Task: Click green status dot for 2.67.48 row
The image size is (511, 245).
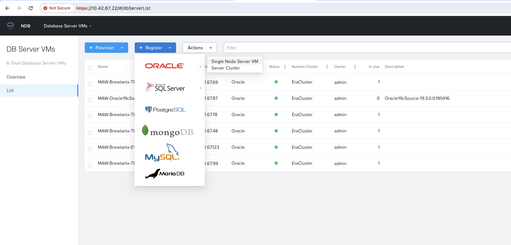Action: pos(276,131)
